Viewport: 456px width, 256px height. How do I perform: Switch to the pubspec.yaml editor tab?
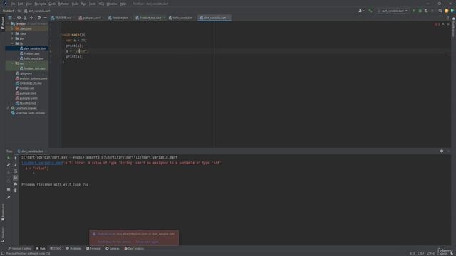[92, 18]
